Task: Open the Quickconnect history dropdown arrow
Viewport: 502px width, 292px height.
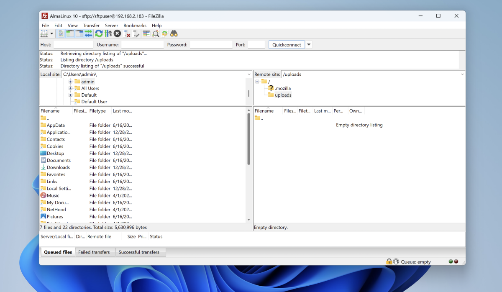Action: pos(309,45)
